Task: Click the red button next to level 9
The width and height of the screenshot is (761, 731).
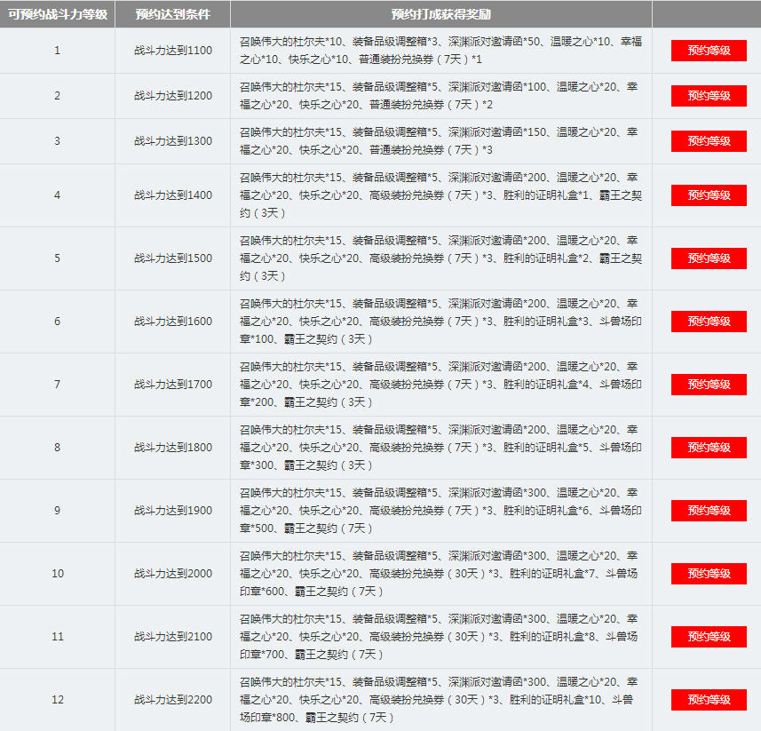Action: coord(708,510)
